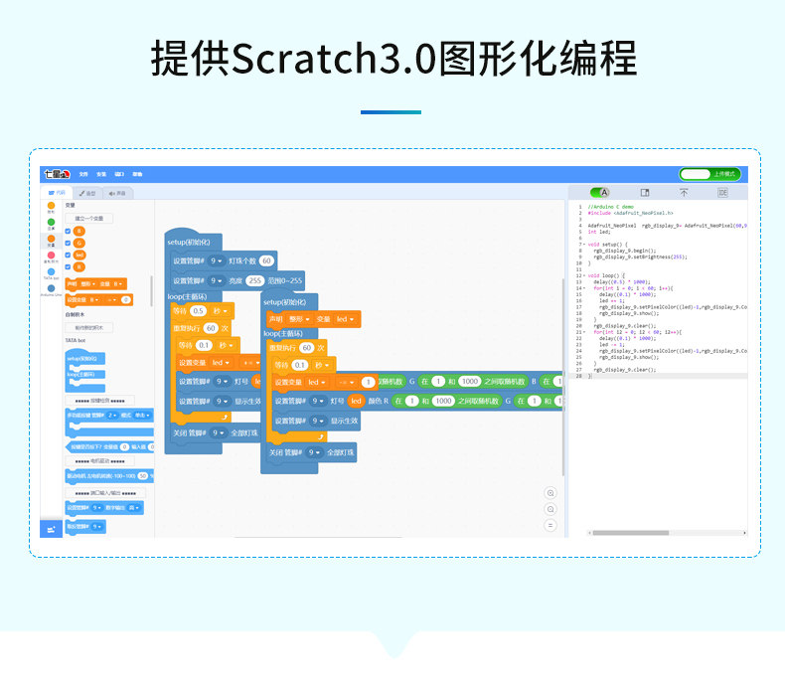Click the 'void setup() {' code line
This screenshot has height=686, width=785.
[608, 245]
